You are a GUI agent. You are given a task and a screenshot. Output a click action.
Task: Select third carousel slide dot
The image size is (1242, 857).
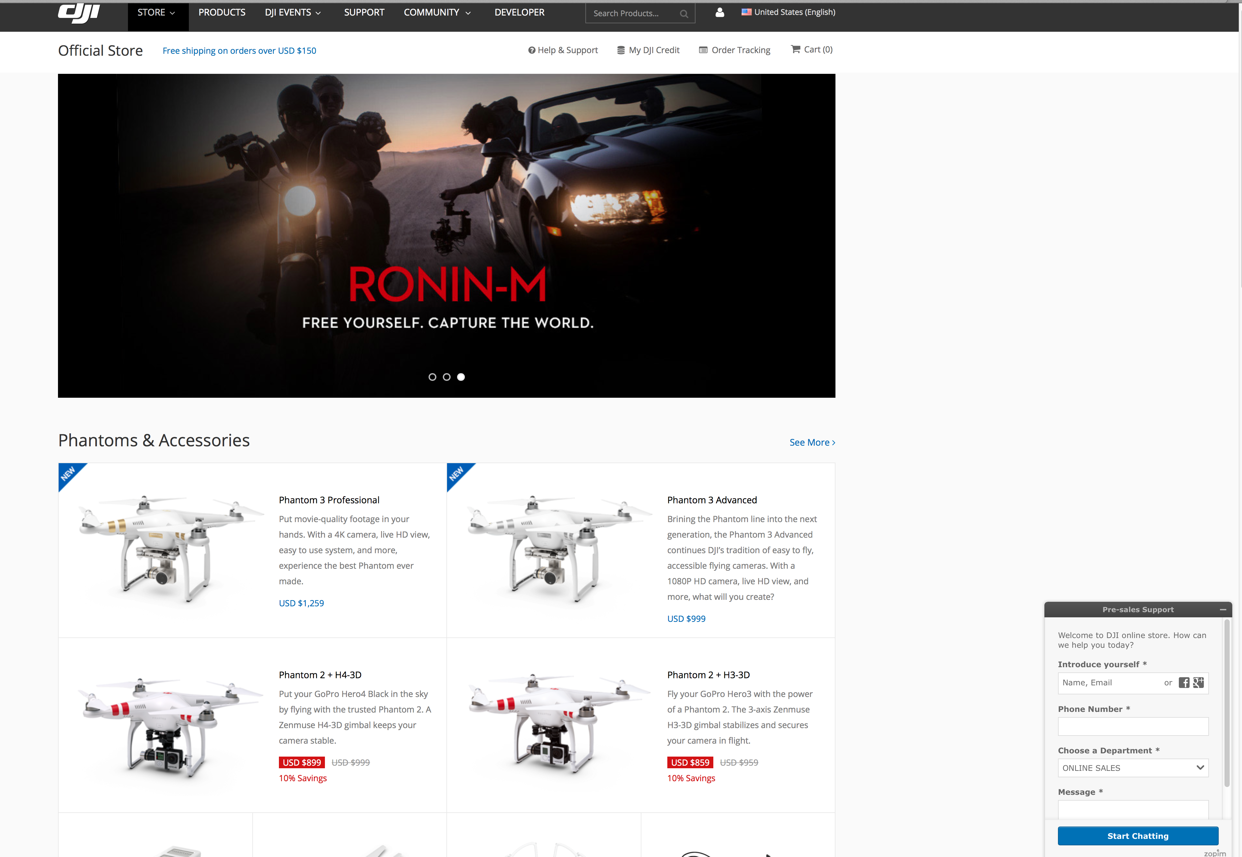coord(461,377)
